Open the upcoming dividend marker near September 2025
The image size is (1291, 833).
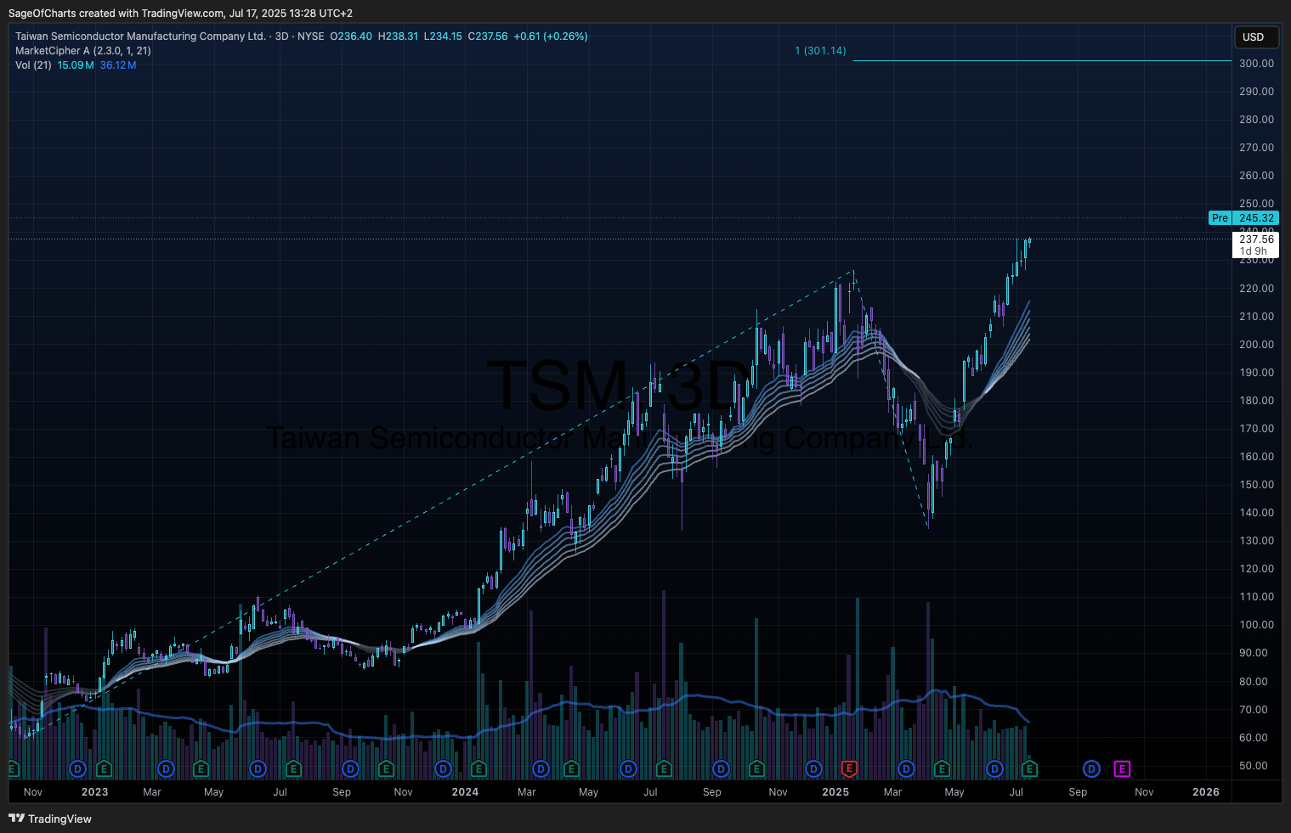(x=1092, y=769)
